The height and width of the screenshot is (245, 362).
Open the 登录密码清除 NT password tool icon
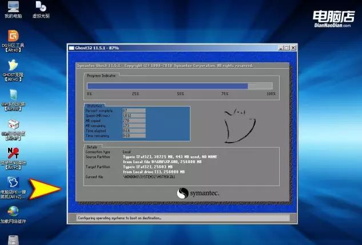tap(12, 153)
